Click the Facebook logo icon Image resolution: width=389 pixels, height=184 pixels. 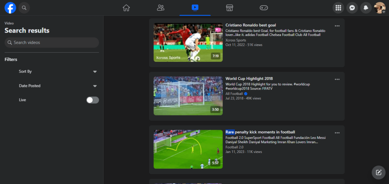coord(10,8)
